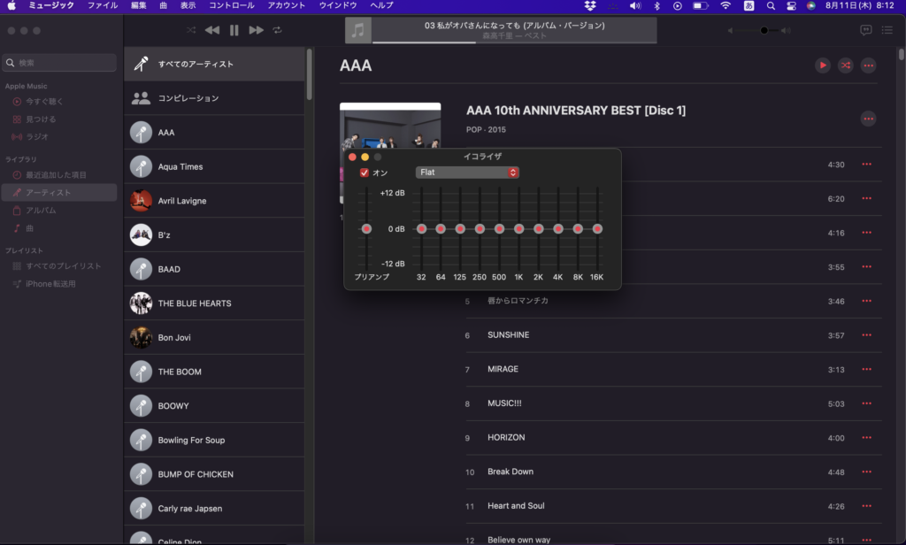Select artist THE BLUE HEARTS
The width and height of the screenshot is (906, 545).
point(214,303)
